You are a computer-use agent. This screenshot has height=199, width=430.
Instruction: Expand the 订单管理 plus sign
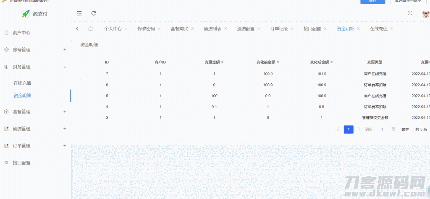pos(65,146)
